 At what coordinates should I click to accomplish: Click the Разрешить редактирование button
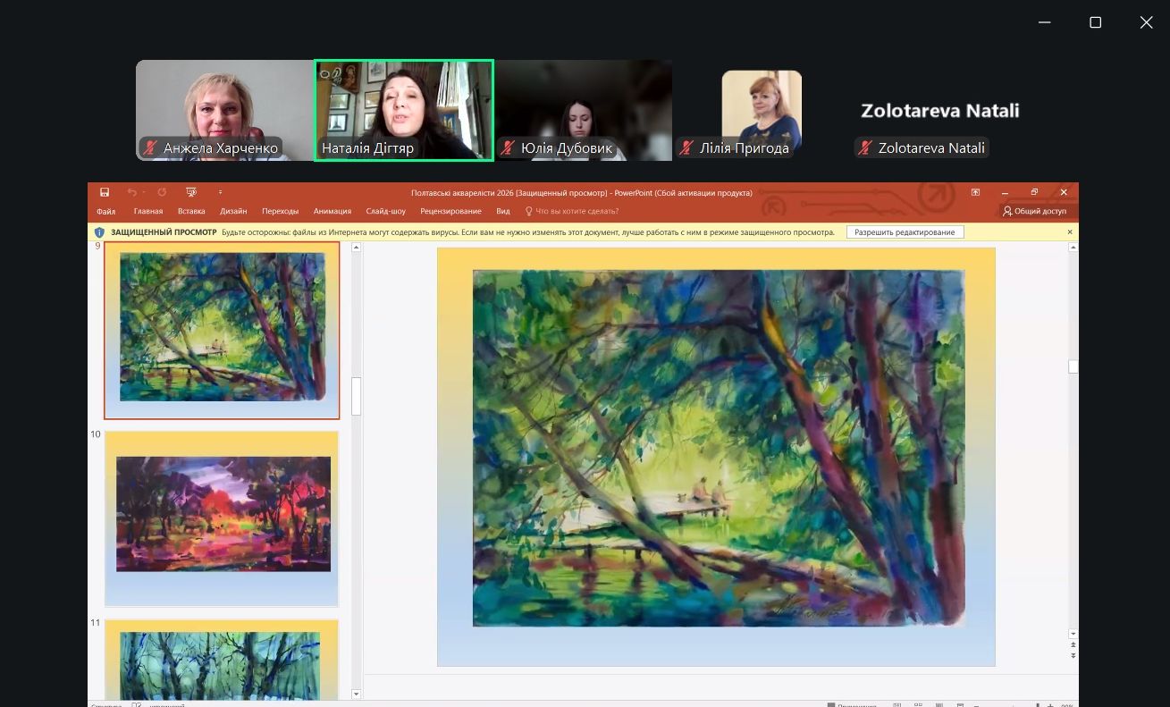(x=905, y=232)
